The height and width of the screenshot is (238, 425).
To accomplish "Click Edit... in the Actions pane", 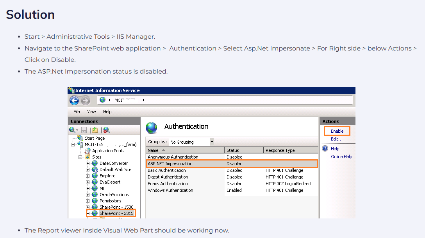I will (x=337, y=139).
